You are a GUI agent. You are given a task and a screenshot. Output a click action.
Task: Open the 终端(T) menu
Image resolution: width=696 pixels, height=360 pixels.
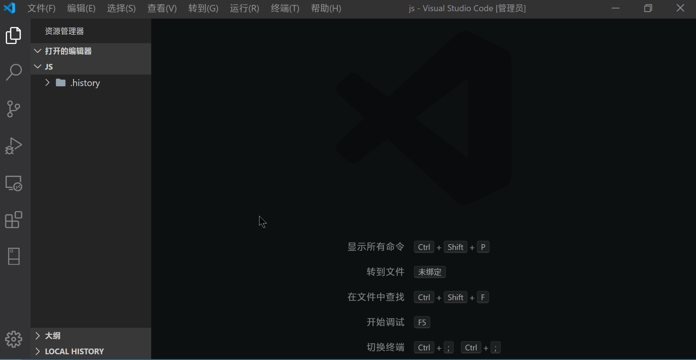pos(285,8)
